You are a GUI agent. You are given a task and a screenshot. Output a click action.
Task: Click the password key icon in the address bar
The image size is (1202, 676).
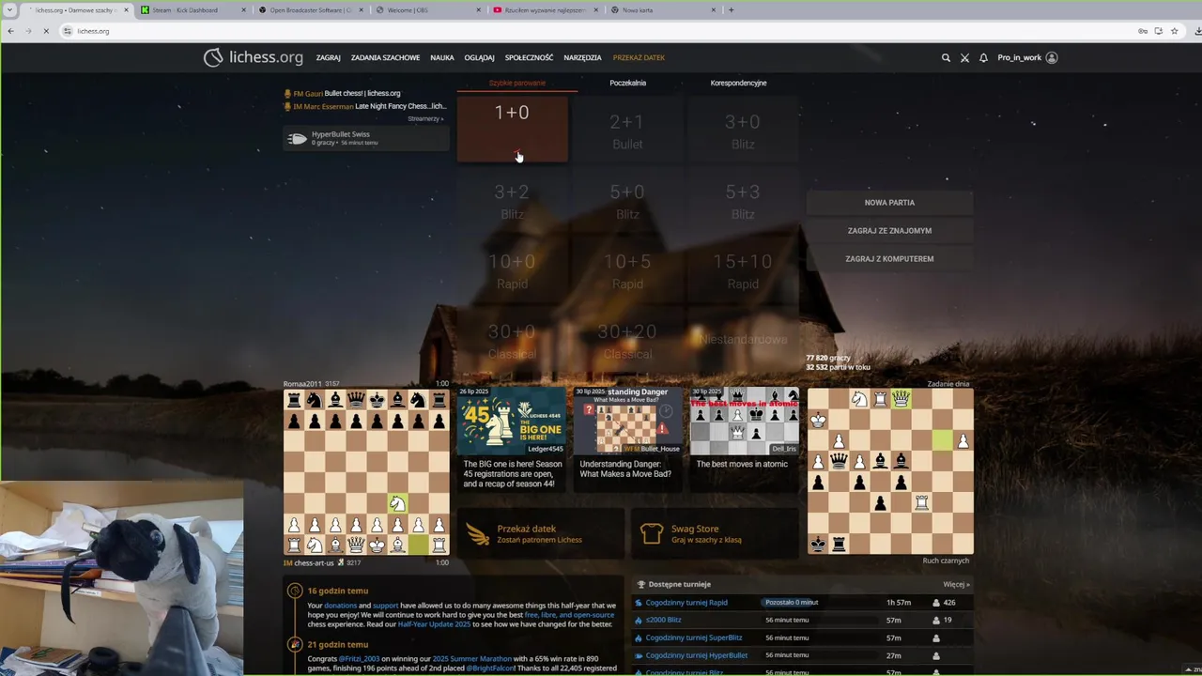coord(1143,31)
